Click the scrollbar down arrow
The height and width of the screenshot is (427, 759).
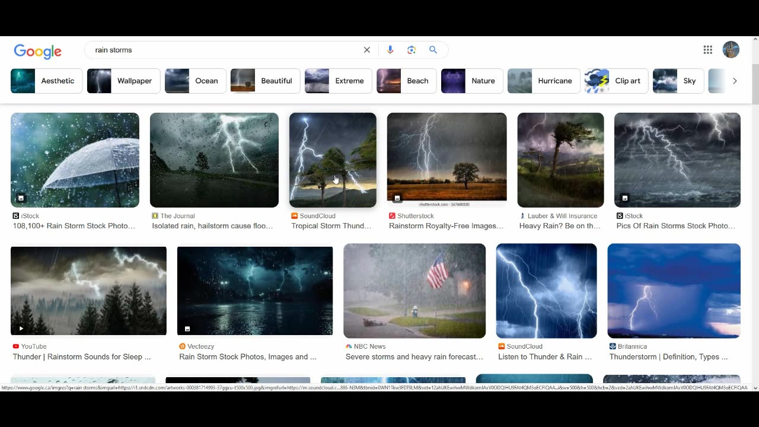[755, 387]
